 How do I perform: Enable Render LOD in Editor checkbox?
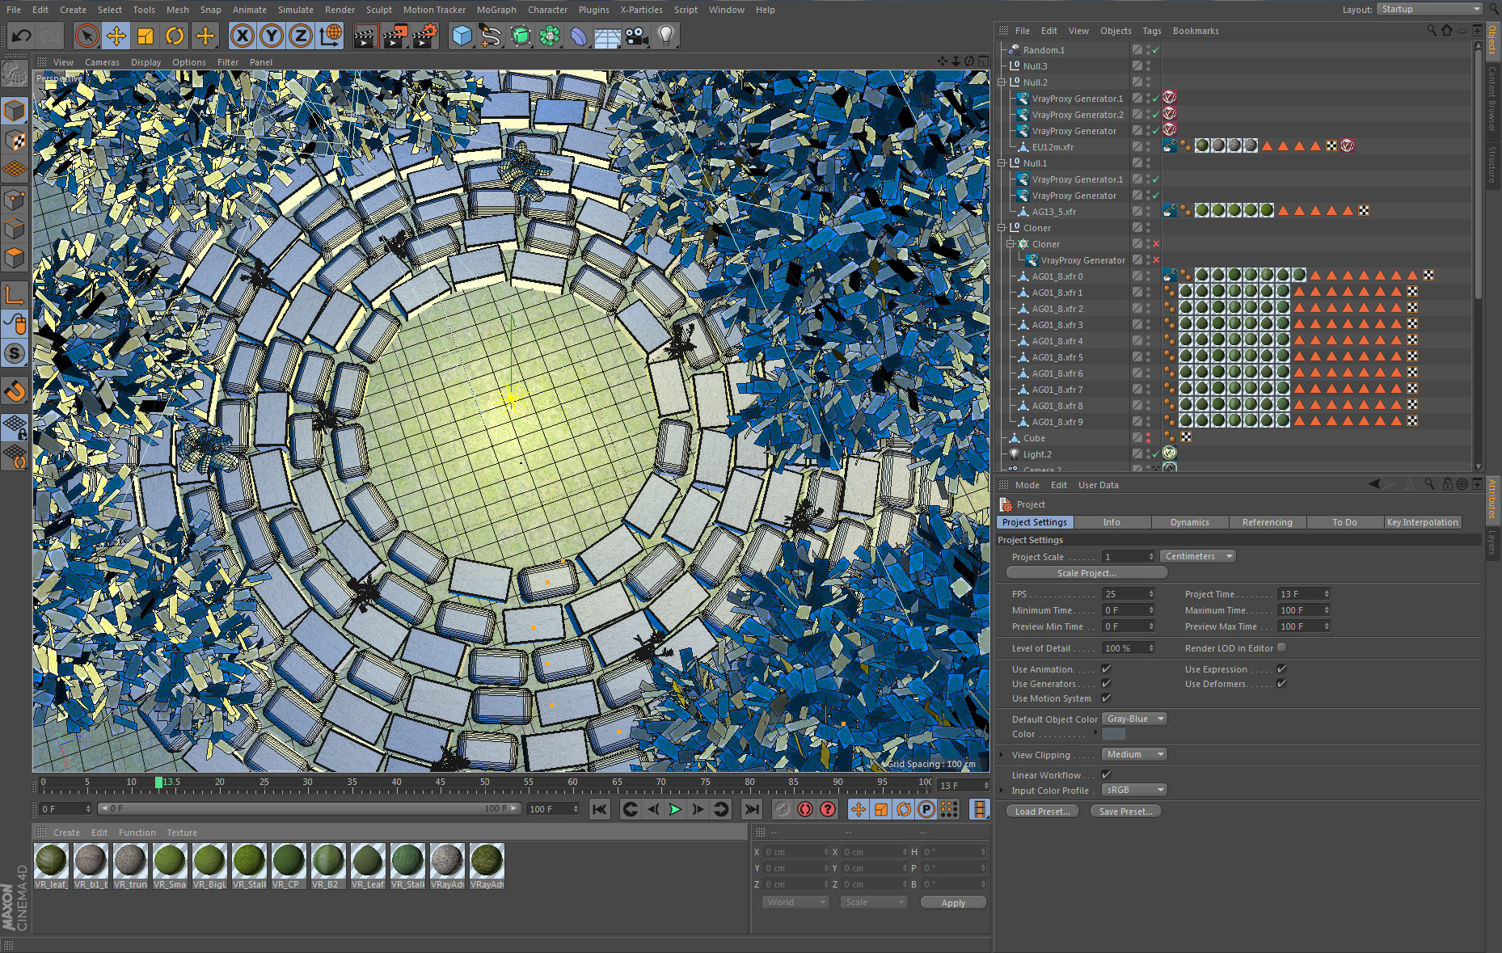click(x=1281, y=647)
